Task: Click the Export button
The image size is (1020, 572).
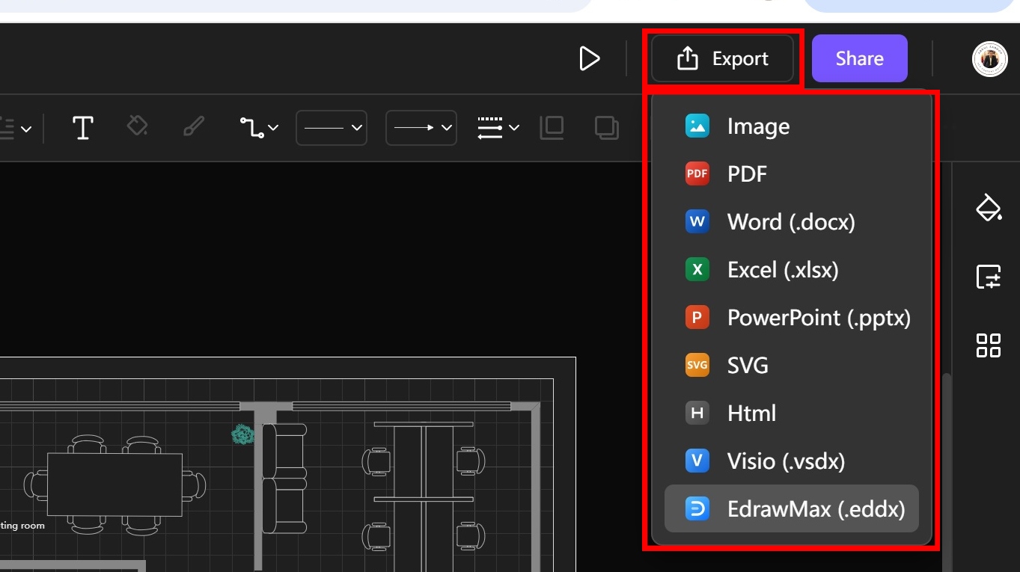Action: (x=722, y=58)
